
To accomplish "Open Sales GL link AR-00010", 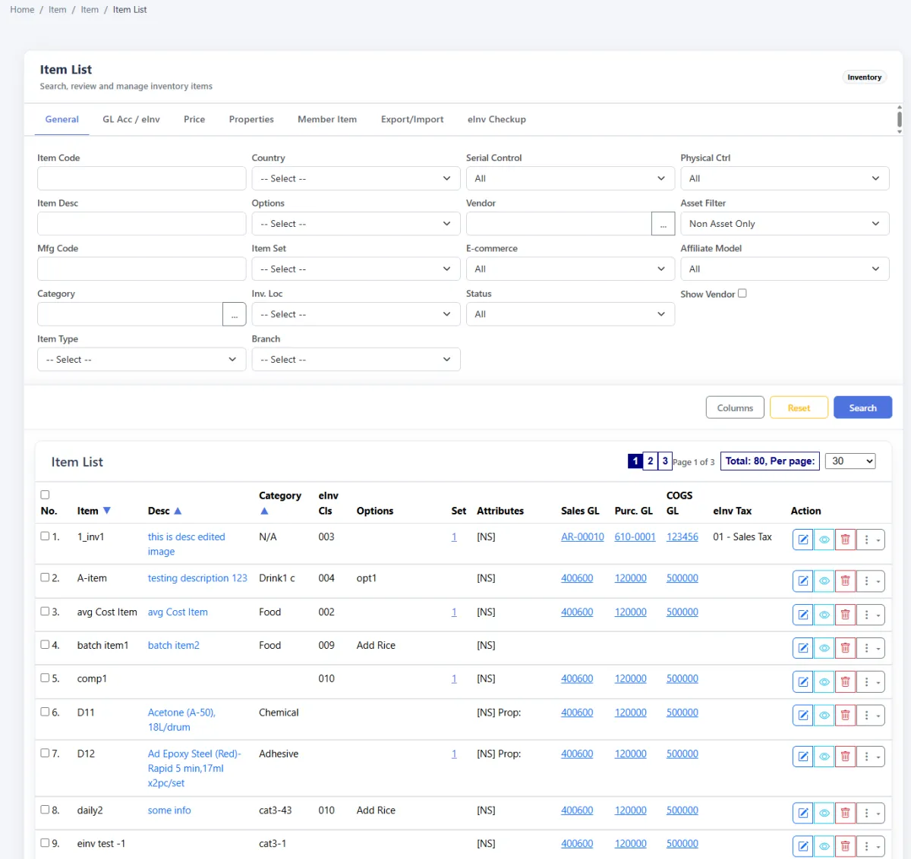I will tap(582, 536).
